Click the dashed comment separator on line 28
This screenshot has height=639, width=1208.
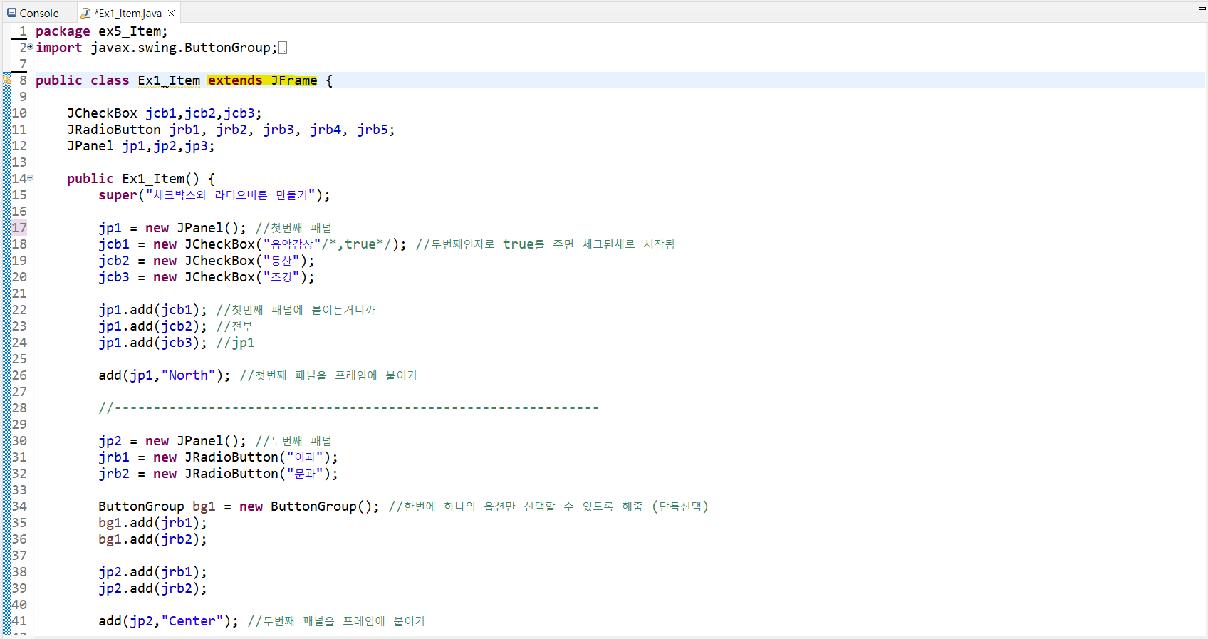point(349,408)
